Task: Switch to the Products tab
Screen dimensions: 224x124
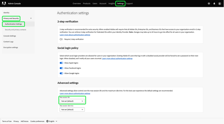Action: click(87, 3)
